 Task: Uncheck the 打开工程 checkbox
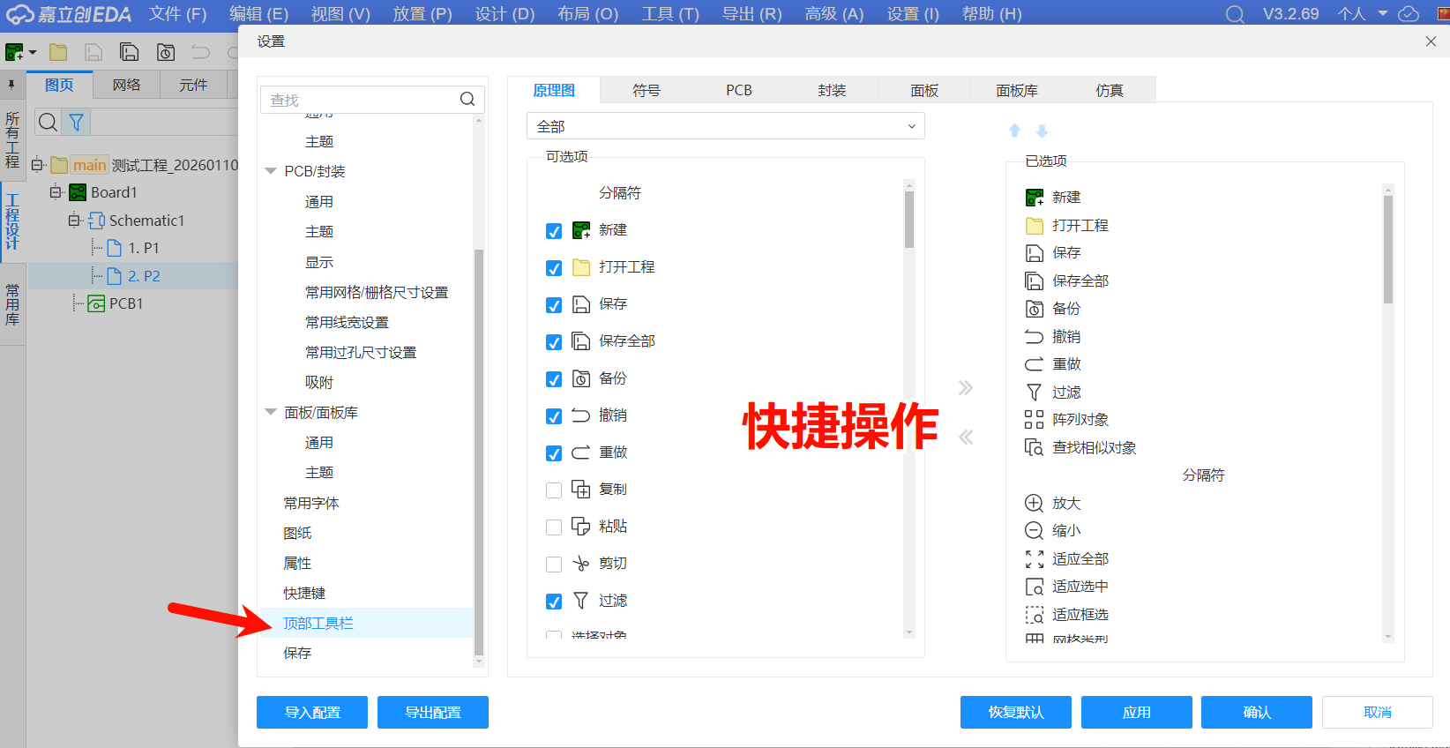554,268
